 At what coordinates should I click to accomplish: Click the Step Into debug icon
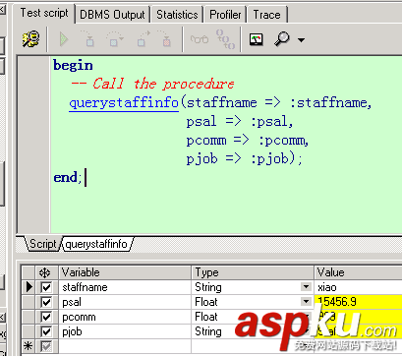click(87, 38)
